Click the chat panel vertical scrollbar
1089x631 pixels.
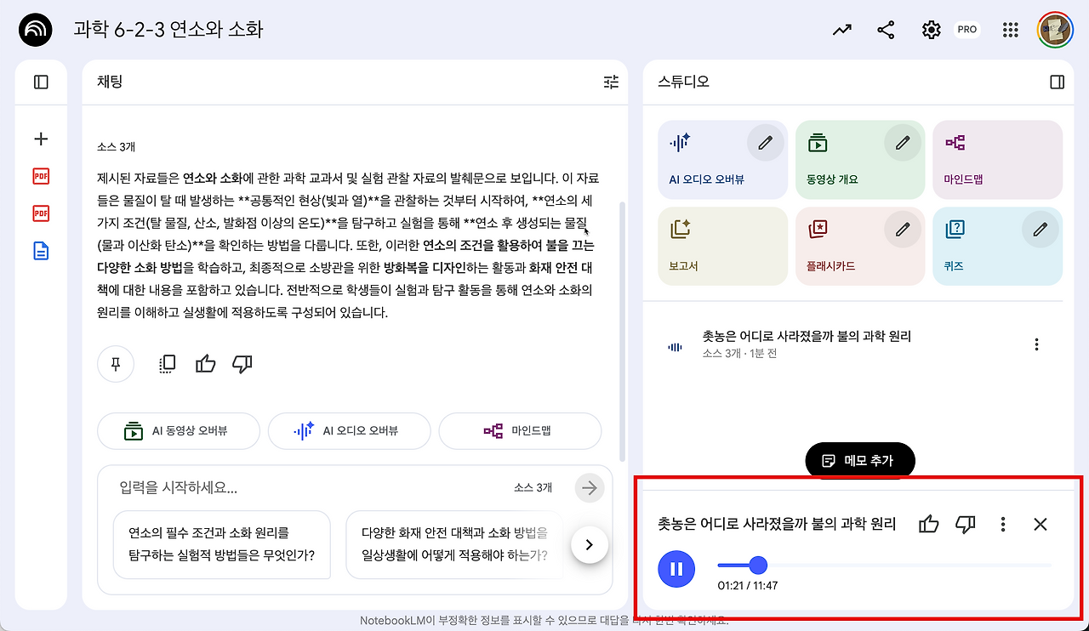(622, 332)
